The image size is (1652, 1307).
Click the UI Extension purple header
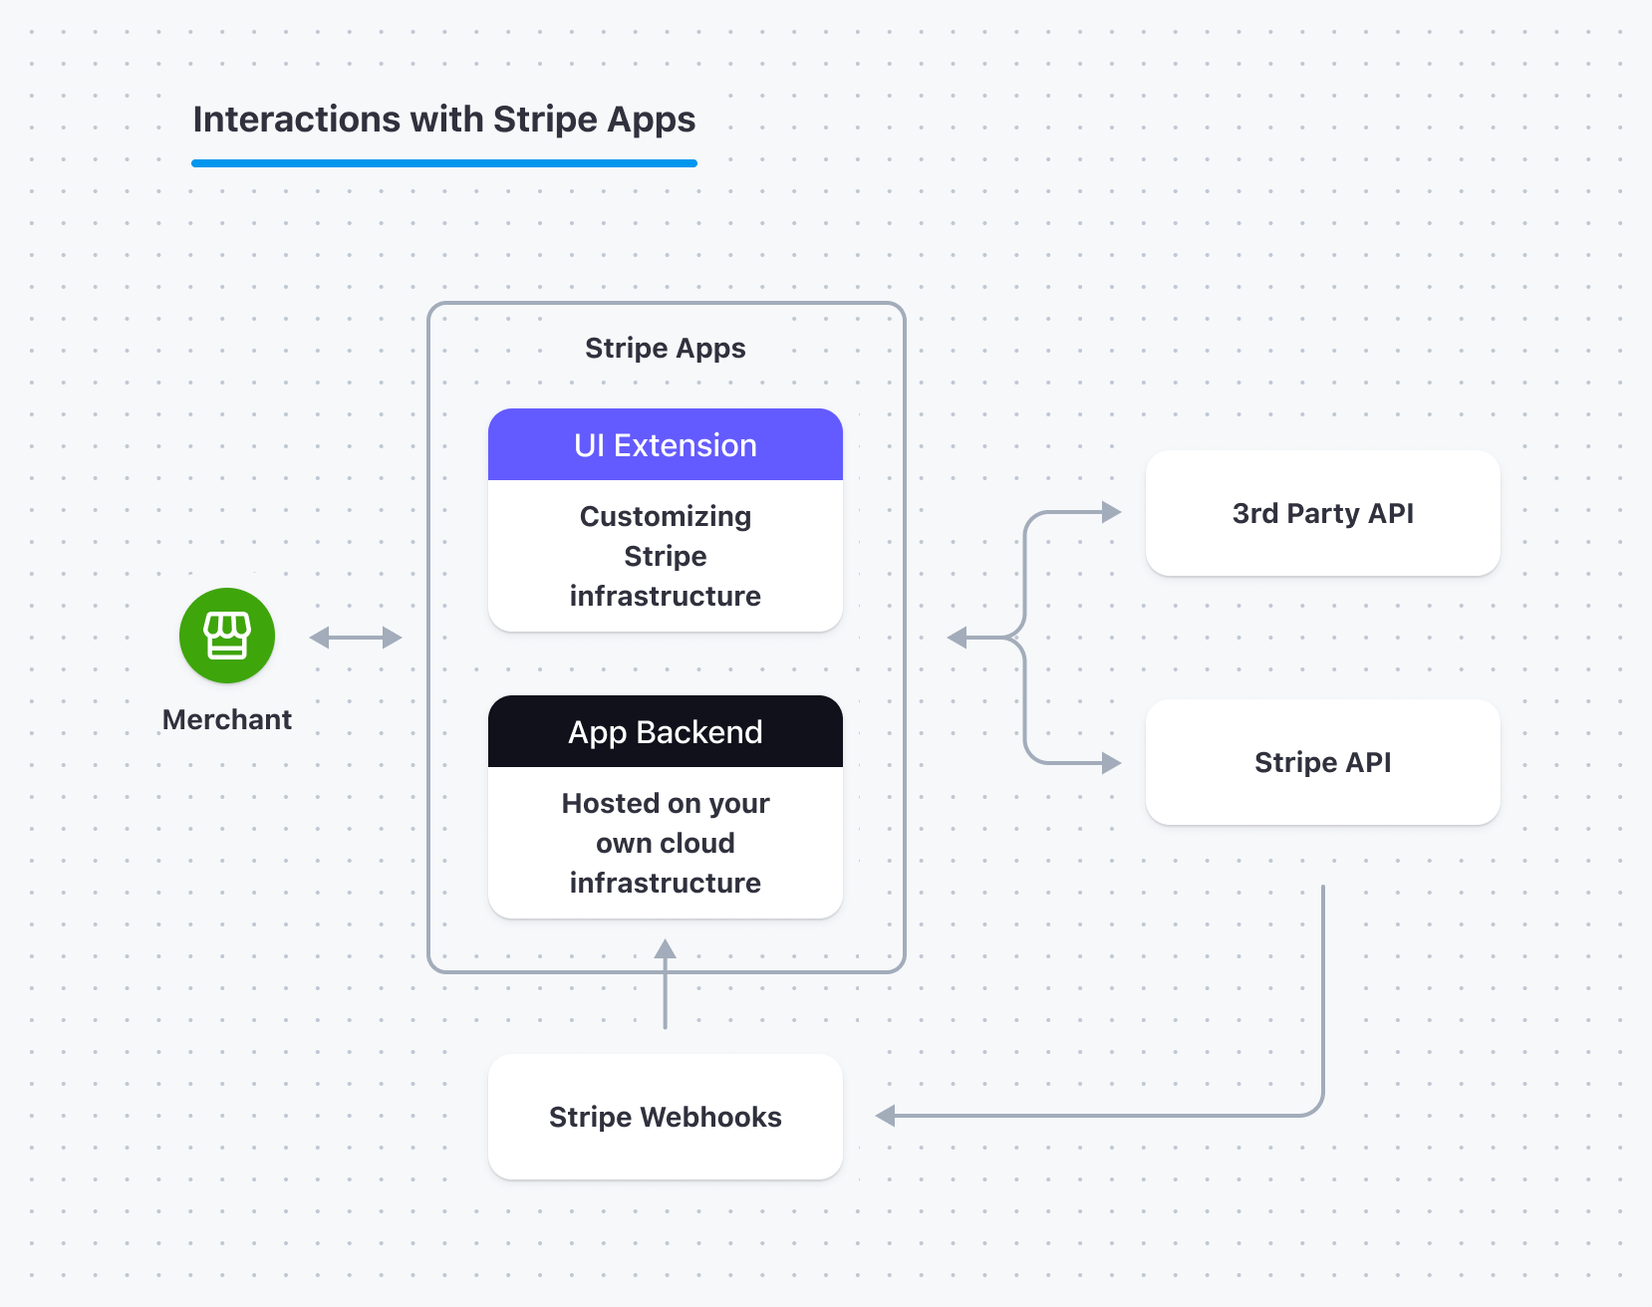(x=666, y=444)
